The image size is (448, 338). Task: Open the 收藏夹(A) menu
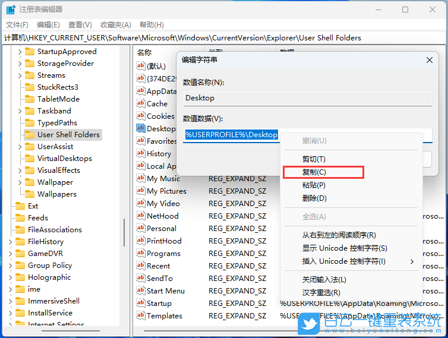coord(115,24)
